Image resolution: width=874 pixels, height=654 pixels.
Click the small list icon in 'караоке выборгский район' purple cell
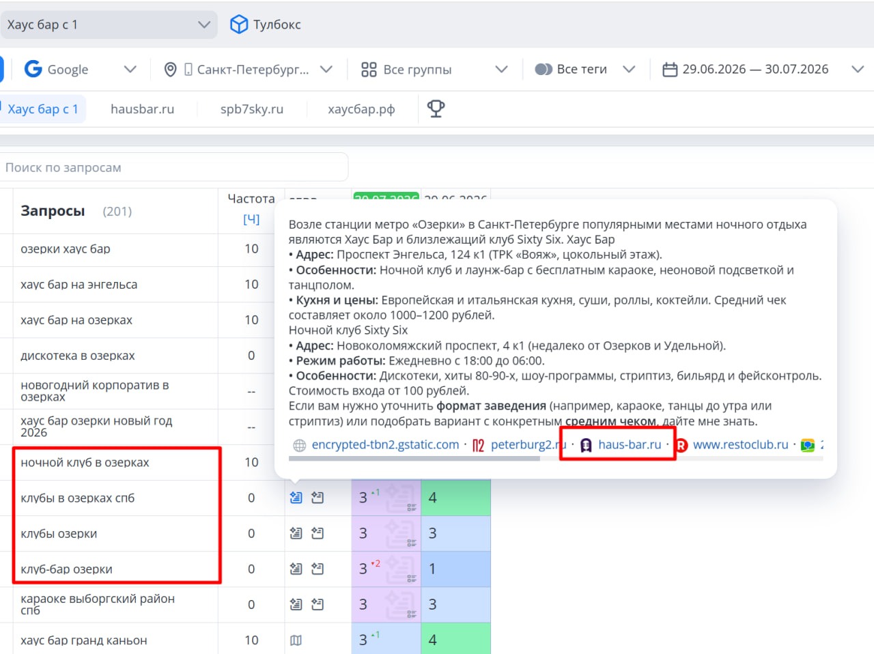(412, 614)
